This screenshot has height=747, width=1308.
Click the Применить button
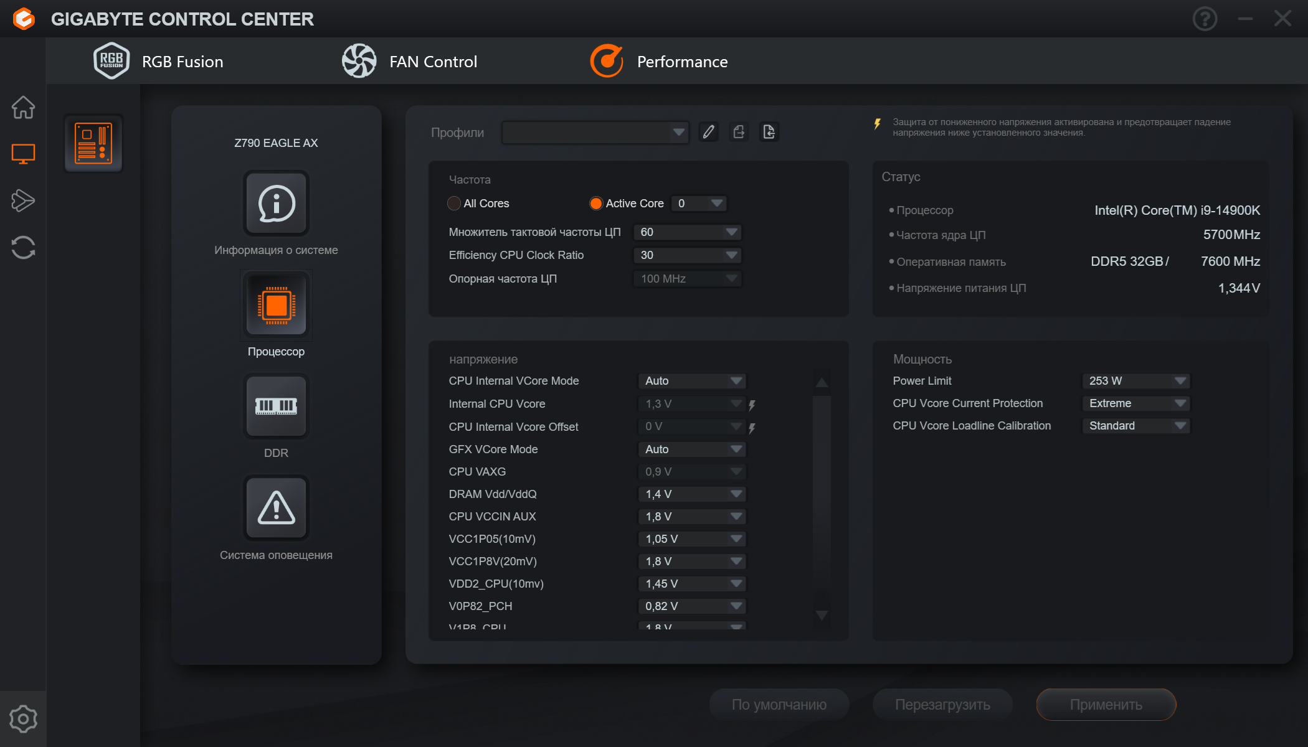1106,705
